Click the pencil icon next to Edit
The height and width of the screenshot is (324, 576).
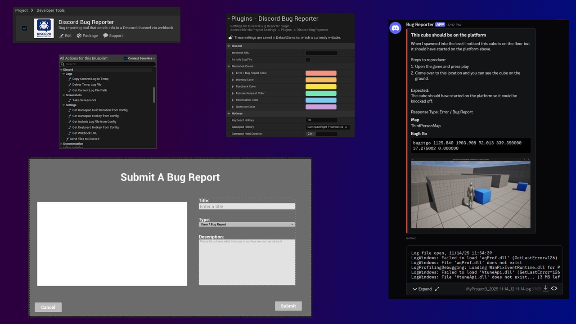[x=62, y=36]
